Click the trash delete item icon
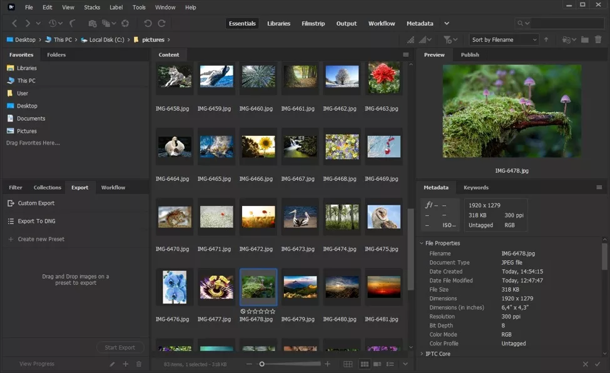 click(x=598, y=39)
